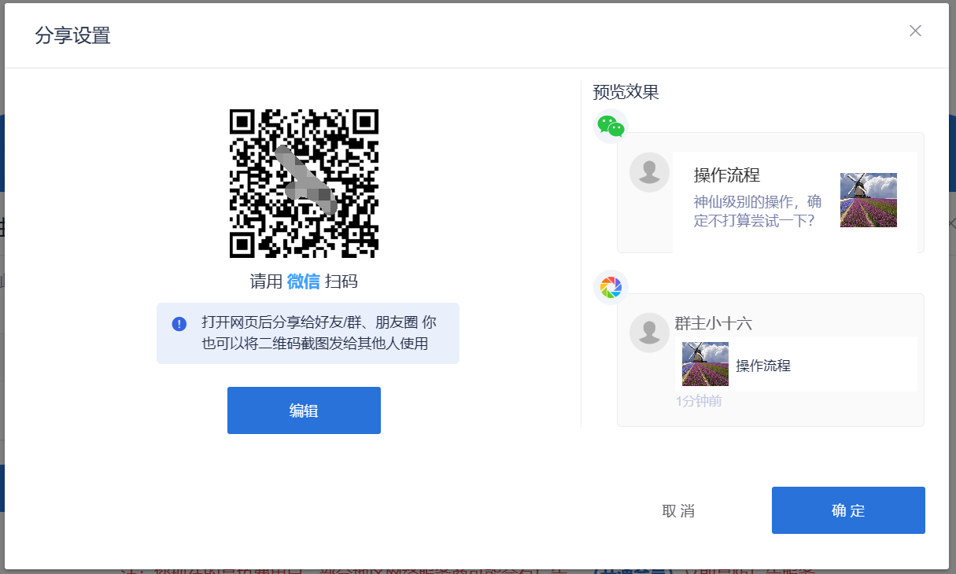Viewport: 956px width, 574px height.
Task: Click the avatar in the WeChat preview
Action: pyautogui.click(x=649, y=172)
